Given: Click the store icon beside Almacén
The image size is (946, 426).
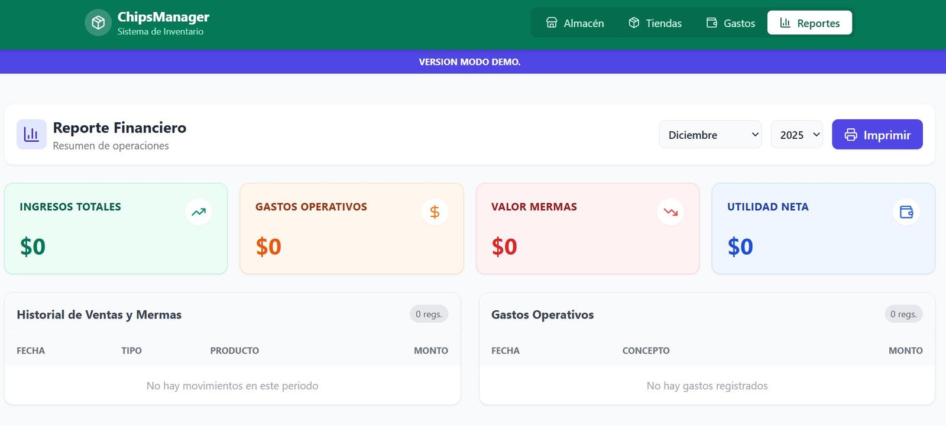Looking at the screenshot, I should tap(552, 23).
